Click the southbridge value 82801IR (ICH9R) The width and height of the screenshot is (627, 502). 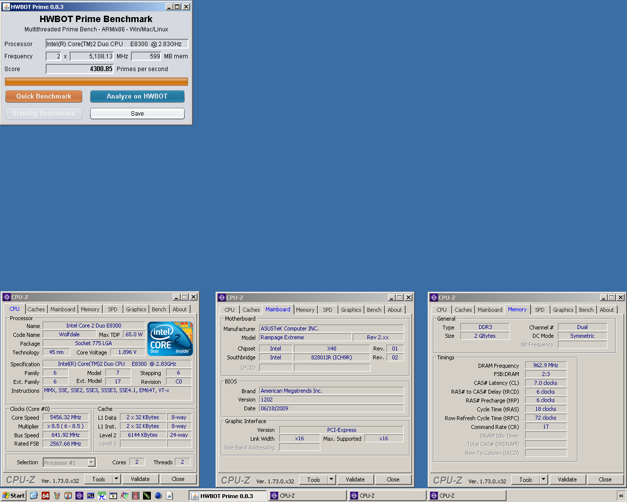(332, 357)
